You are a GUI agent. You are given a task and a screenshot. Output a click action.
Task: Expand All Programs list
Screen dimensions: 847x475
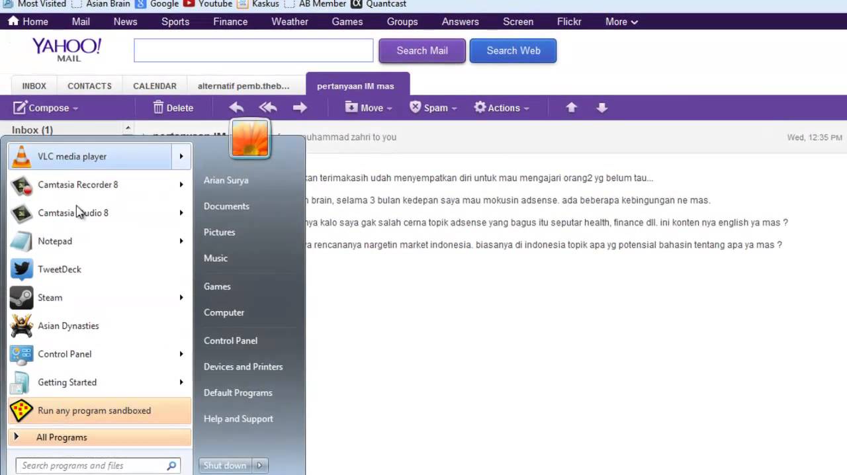pos(99,437)
